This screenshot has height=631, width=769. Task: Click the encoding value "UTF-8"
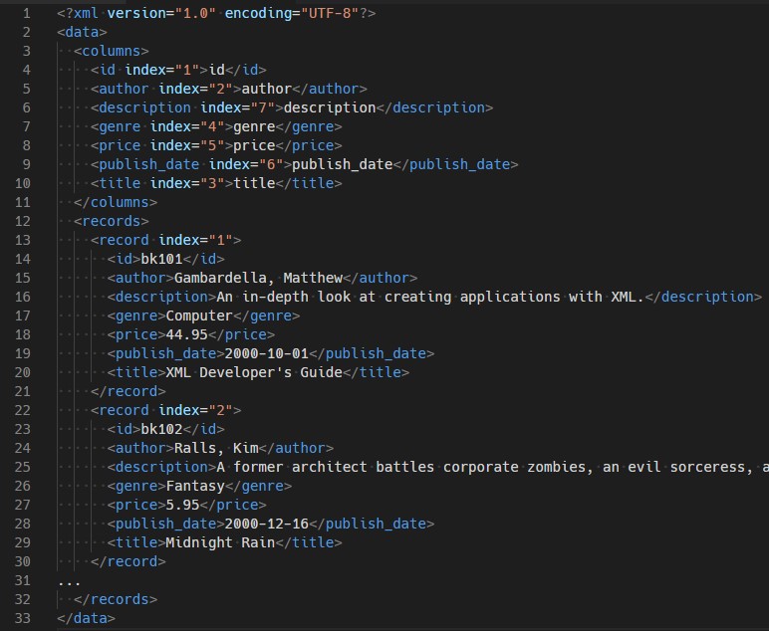330,13
